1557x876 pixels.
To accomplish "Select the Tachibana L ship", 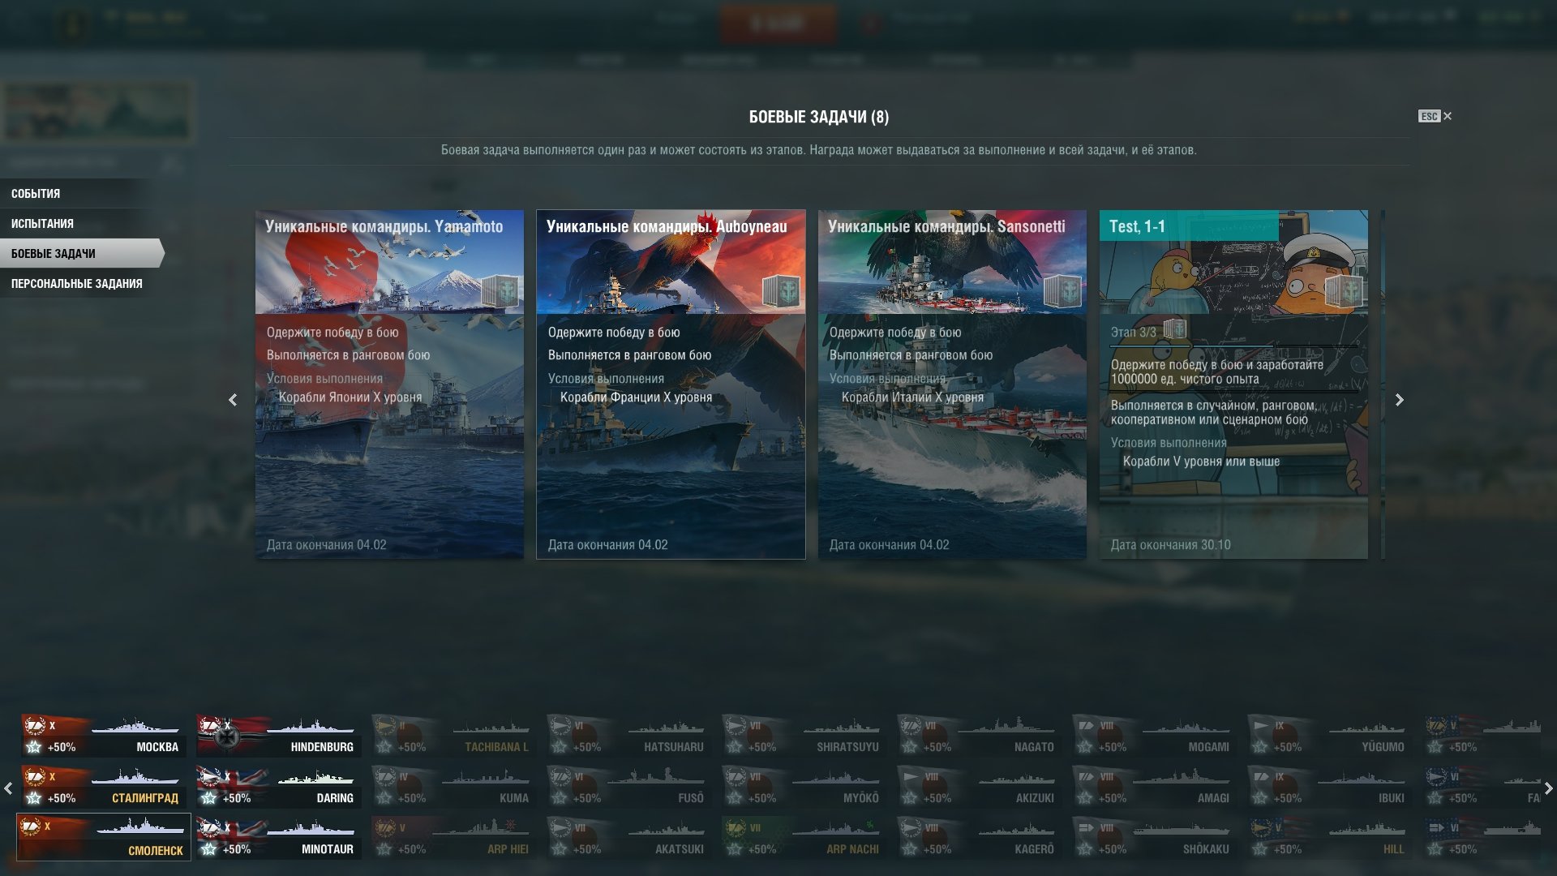I will tap(454, 736).
